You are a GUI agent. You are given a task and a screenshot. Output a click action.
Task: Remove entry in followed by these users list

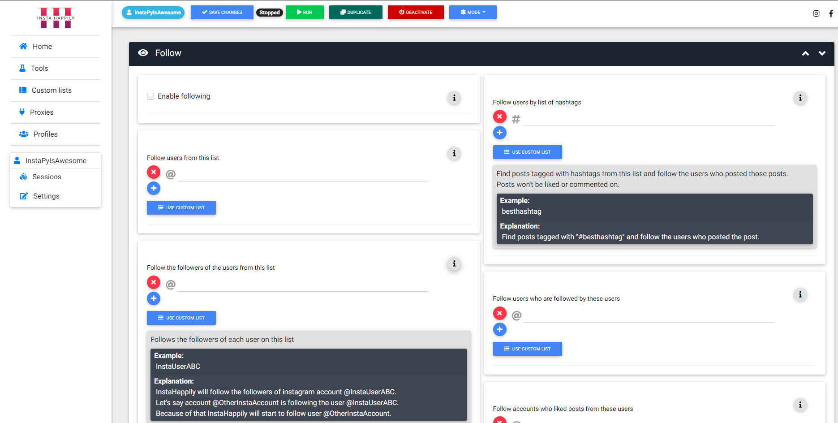click(x=500, y=313)
